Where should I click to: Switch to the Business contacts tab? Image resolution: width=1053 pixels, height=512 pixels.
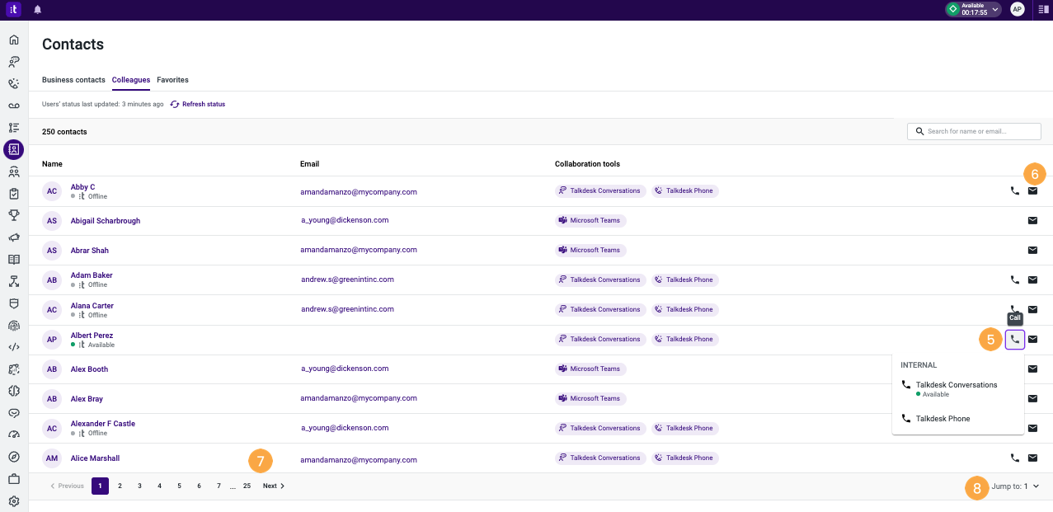73,80
